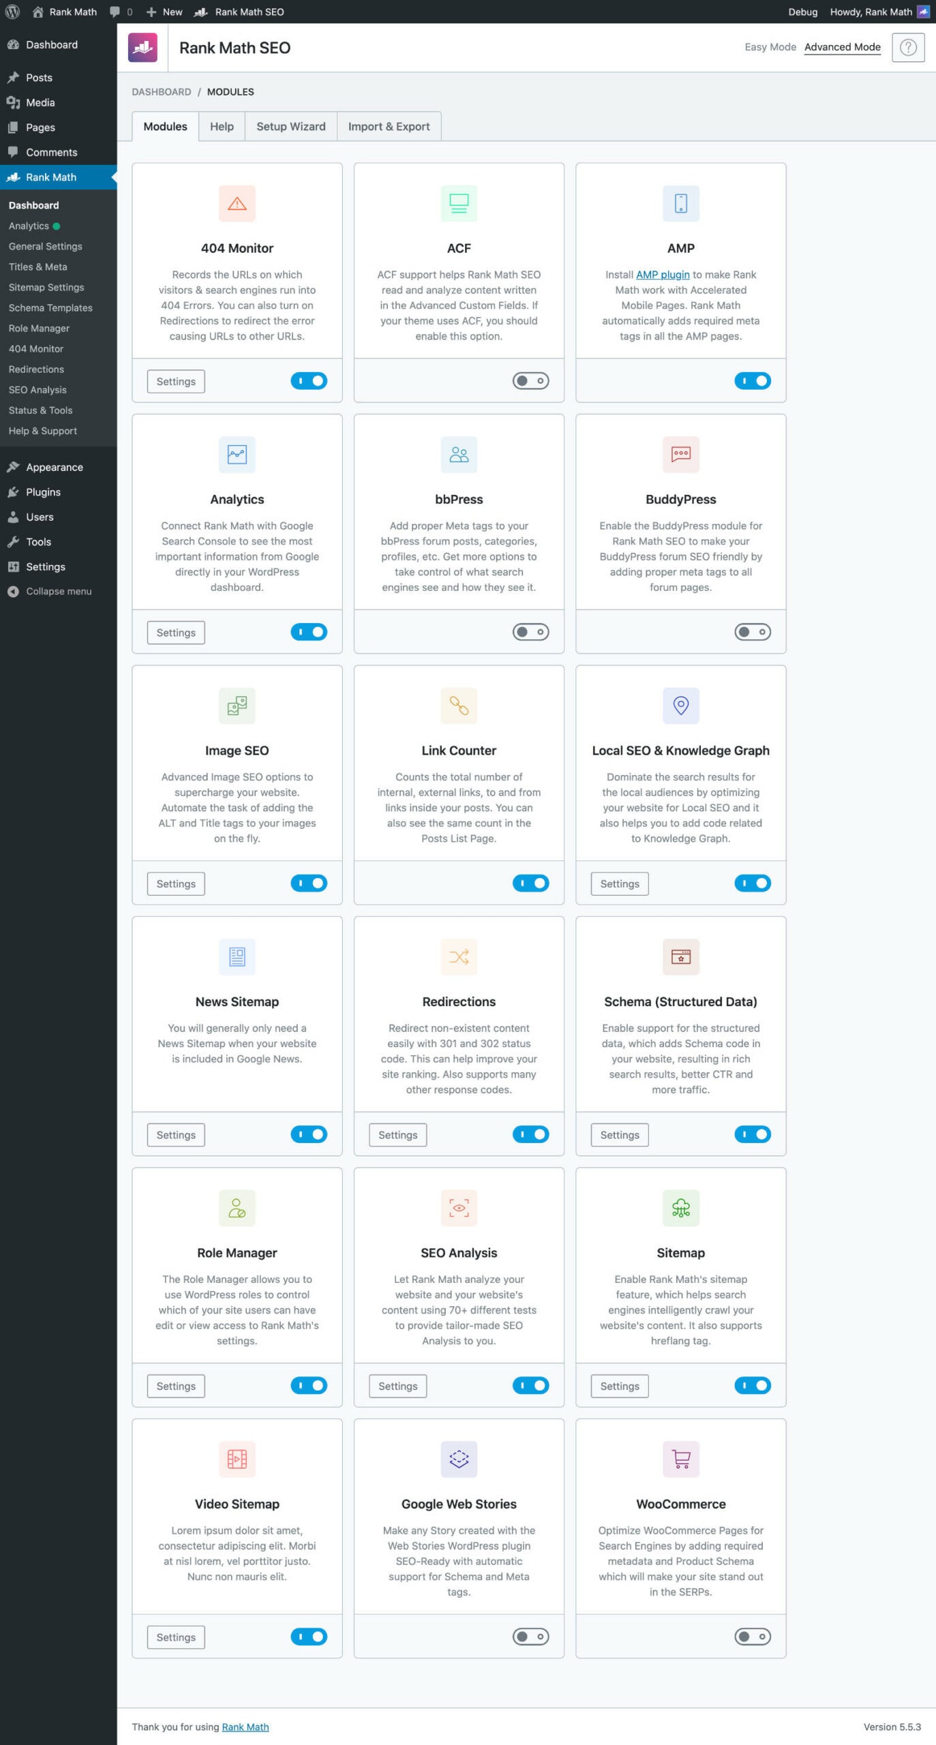This screenshot has width=936, height=1745.
Task: Click the Video Sitemap film icon
Action: (x=237, y=1459)
